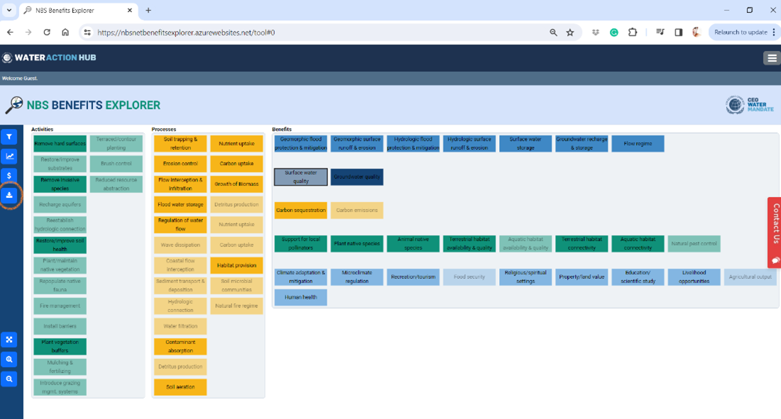Select the Surface water quality benefit
The width and height of the screenshot is (781, 419).
pyautogui.click(x=301, y=177)
